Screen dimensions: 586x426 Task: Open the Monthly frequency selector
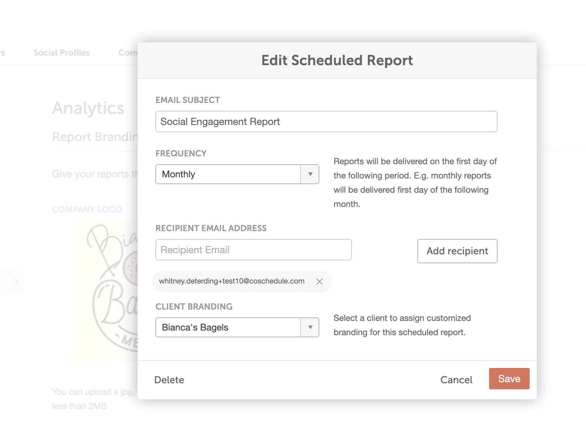pyautogui.click(x=228, y=174)
